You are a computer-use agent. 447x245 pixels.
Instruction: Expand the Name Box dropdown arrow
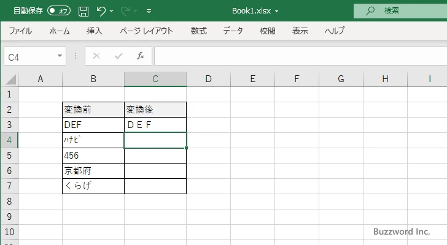[60, 56]
